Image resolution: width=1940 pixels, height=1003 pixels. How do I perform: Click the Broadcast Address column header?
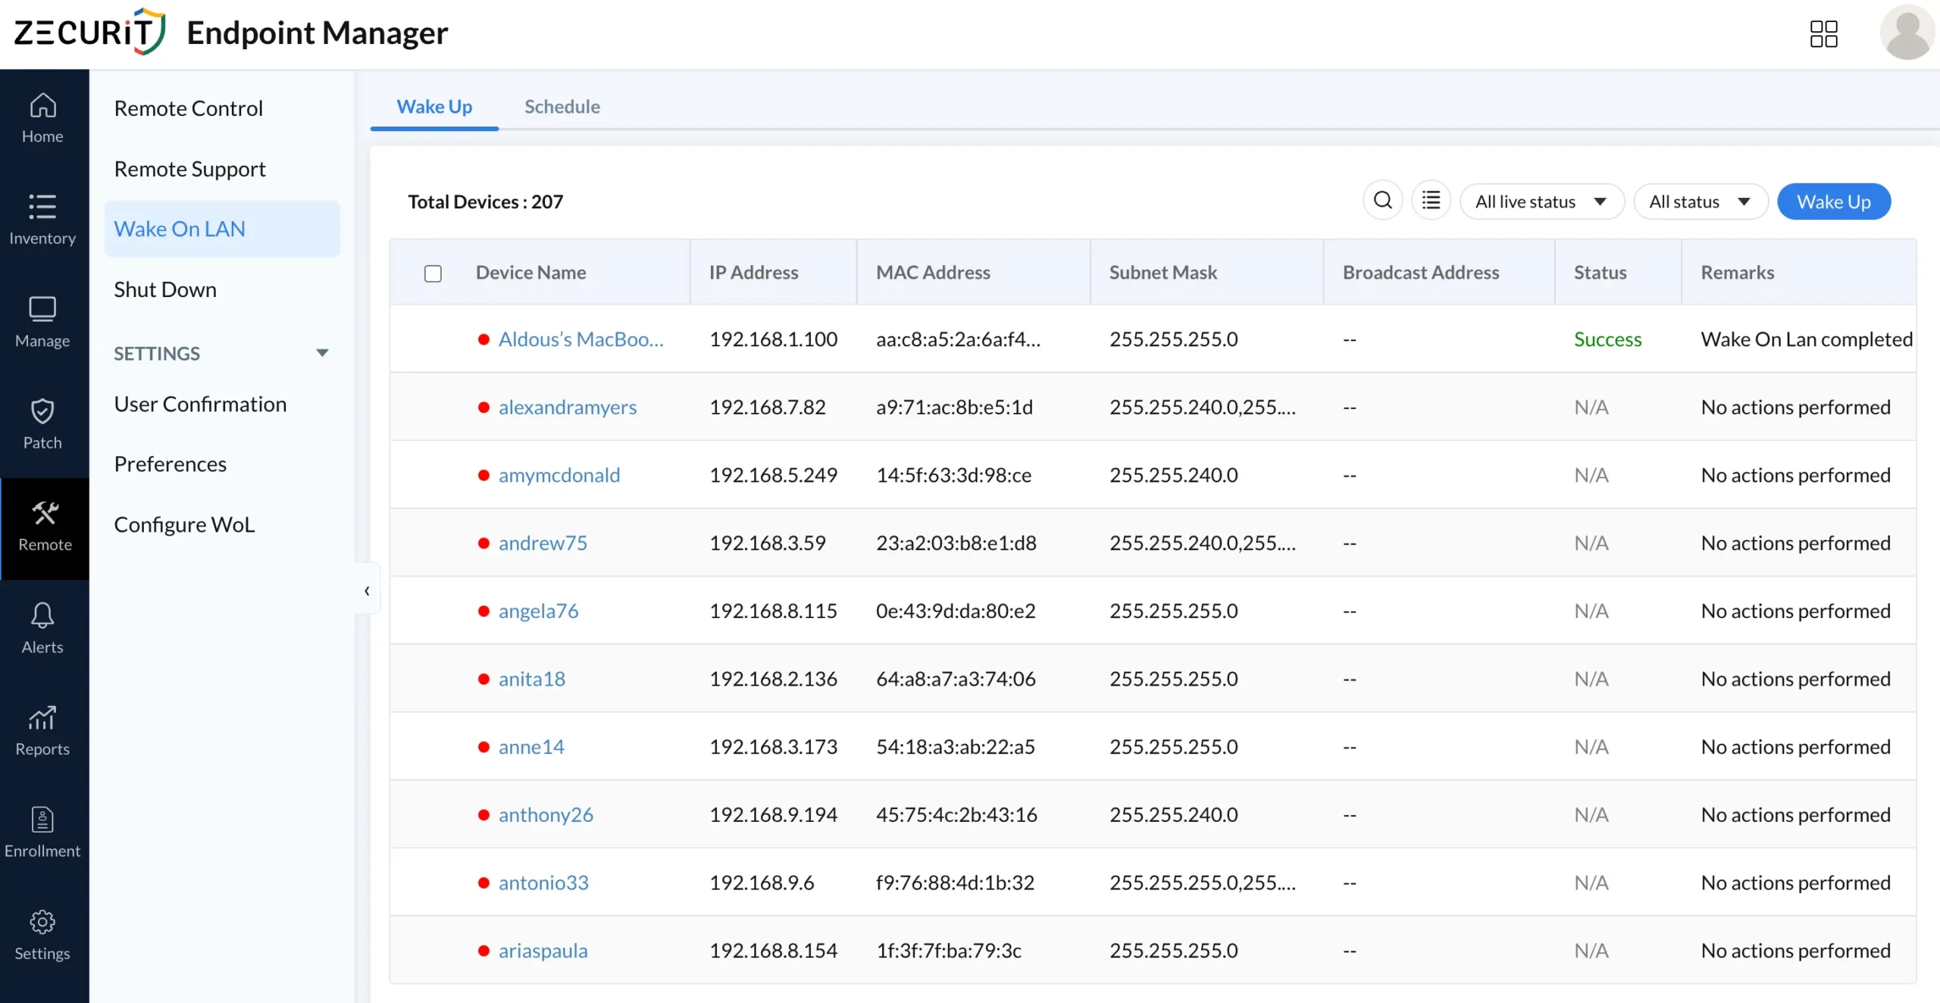pos(1421,272)
